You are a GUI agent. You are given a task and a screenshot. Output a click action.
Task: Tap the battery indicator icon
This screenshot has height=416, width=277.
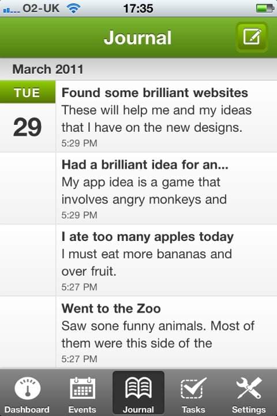tap(265, 9)
